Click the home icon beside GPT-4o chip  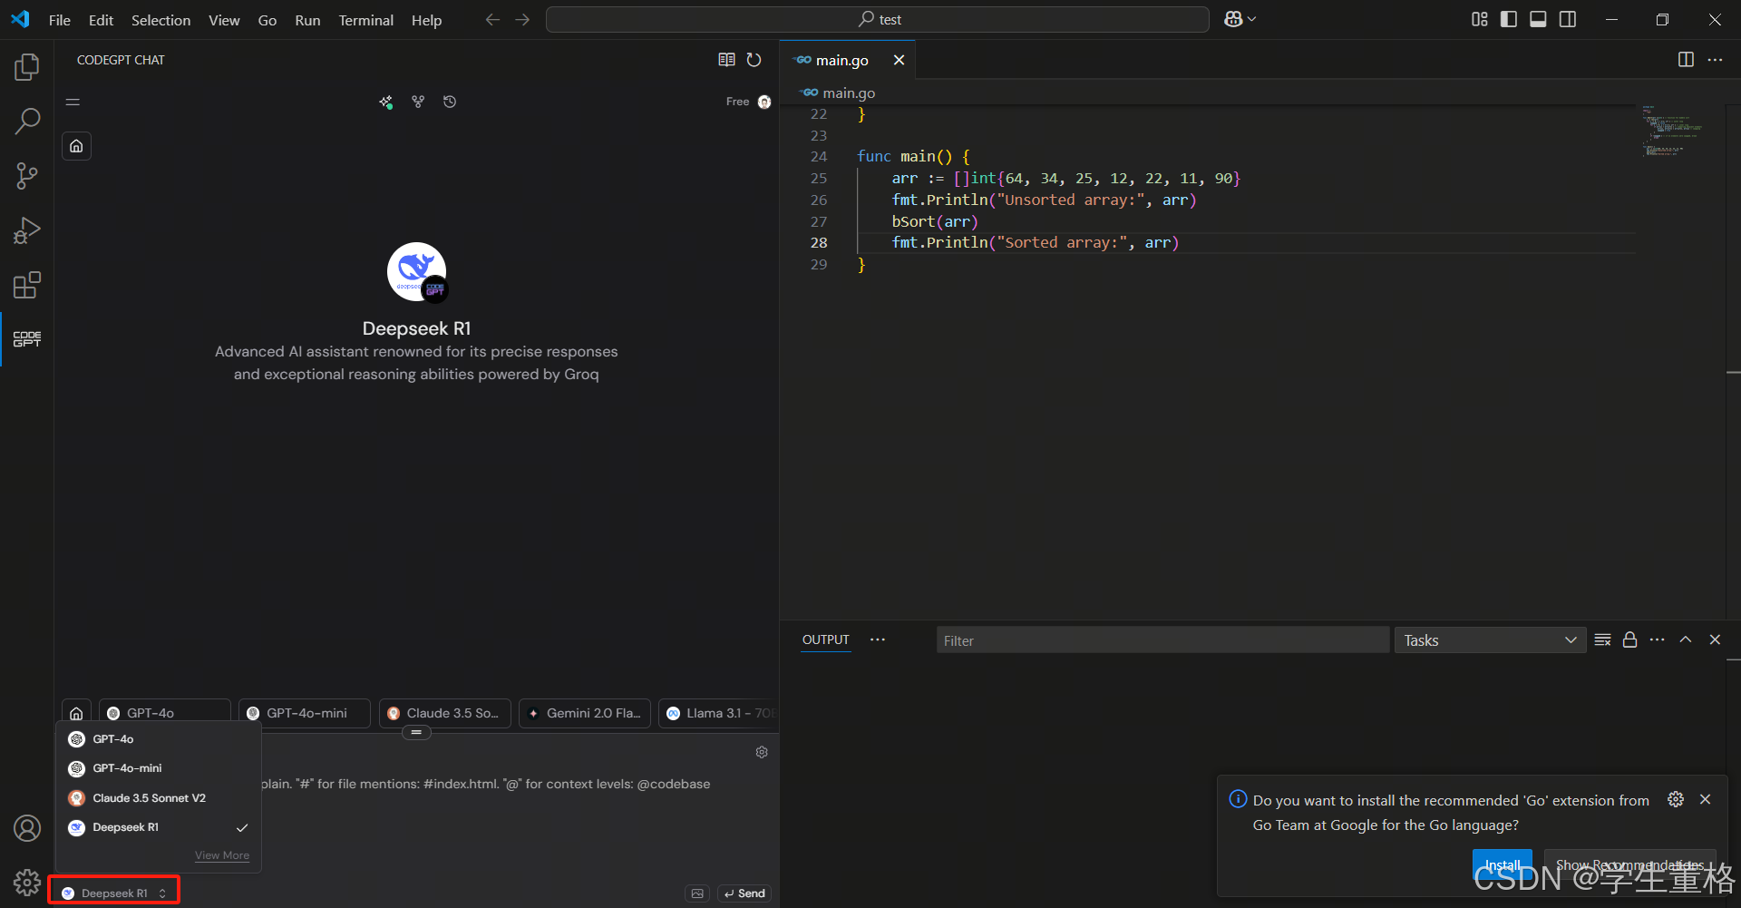point(76,713)
